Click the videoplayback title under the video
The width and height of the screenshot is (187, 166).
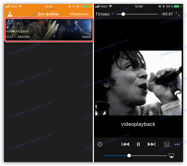[x=138, y=124]
